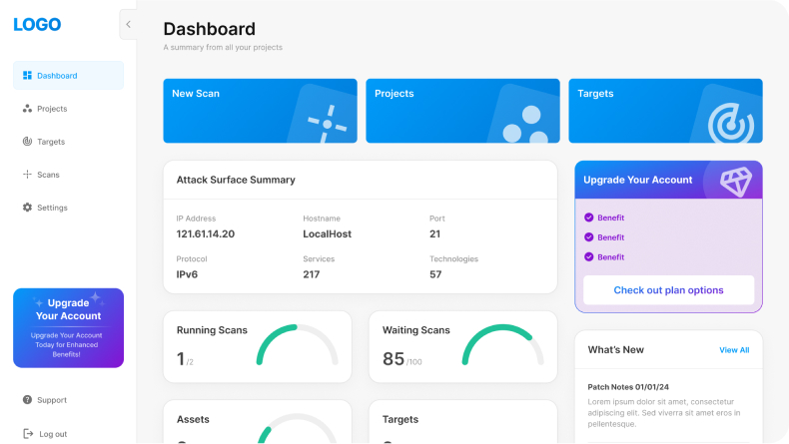Click the radar icon on Targets card
The image size is (789, 444).
tap(731, 123)
